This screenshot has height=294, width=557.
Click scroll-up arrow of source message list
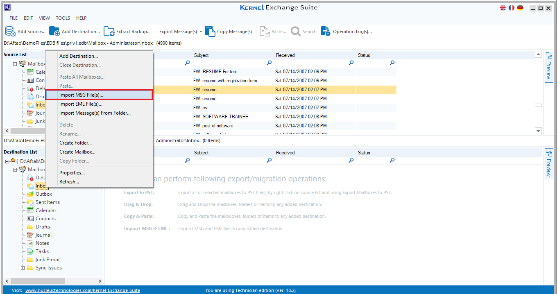[539, 54]
